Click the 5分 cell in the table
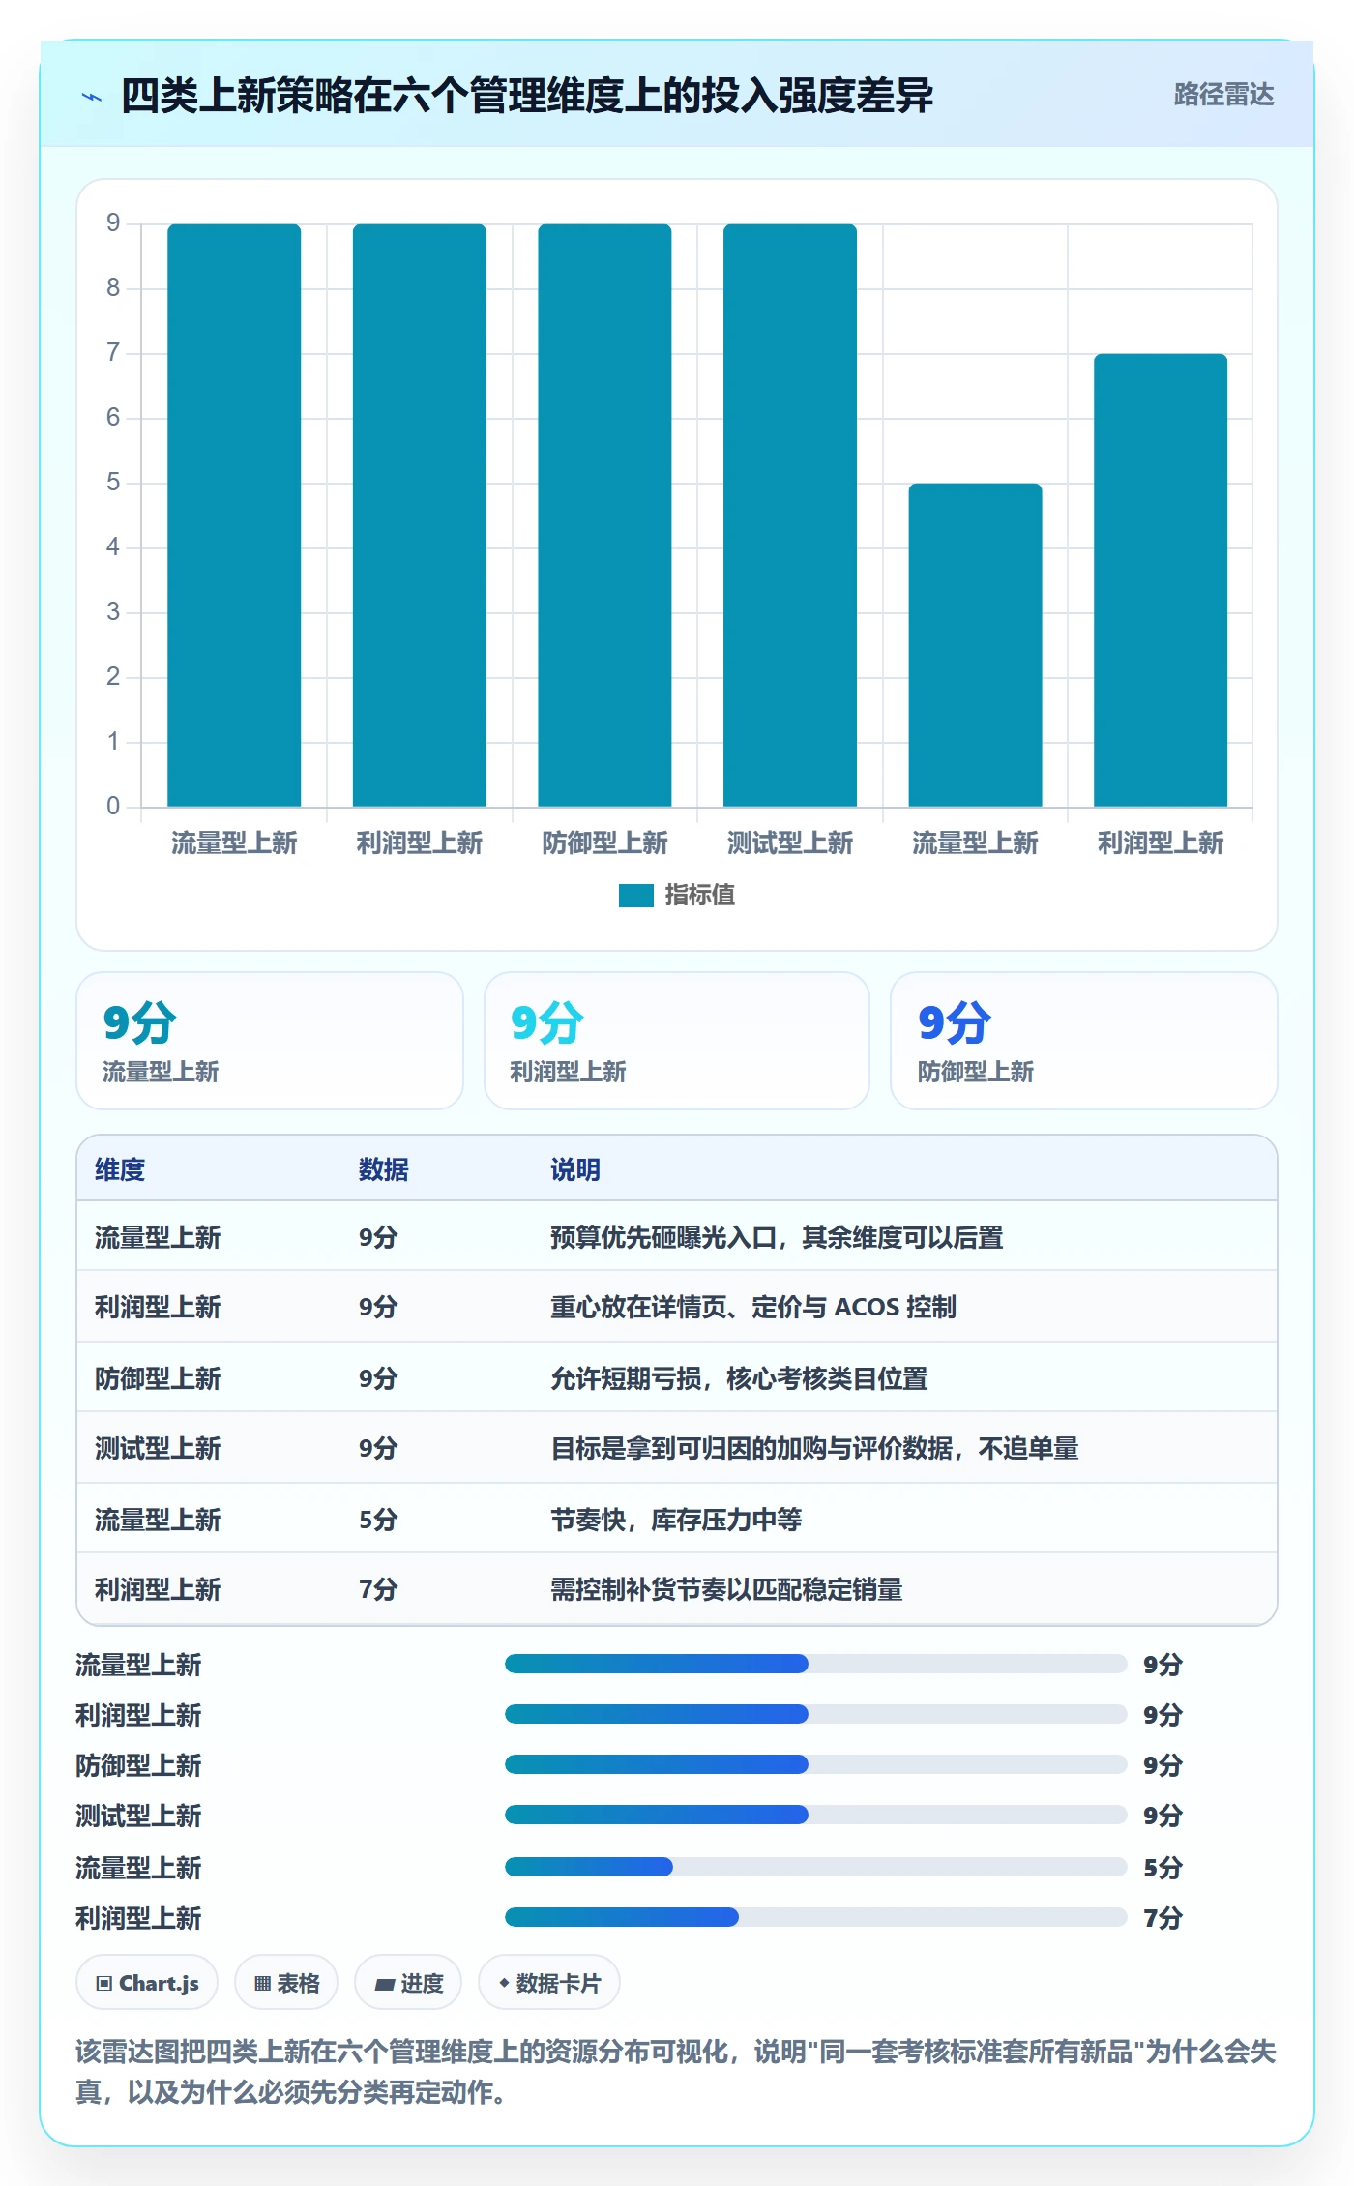Image resolution: width=1354 pixels, height=2186 pixels. (378, 1520)
